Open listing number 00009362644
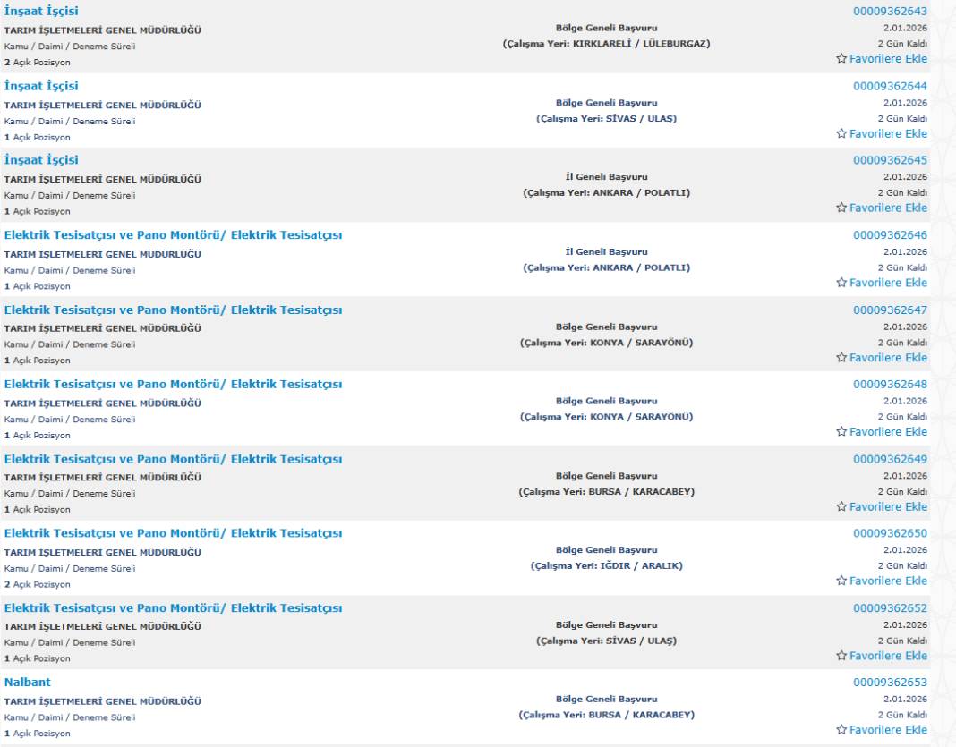 click(x=890, y=86)
